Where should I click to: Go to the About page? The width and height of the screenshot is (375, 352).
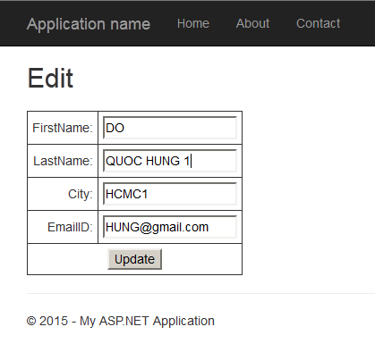click(252, 23)
